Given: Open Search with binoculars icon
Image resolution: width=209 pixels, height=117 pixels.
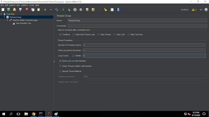Looking at the screenshot, I should [x=100, y=10].
